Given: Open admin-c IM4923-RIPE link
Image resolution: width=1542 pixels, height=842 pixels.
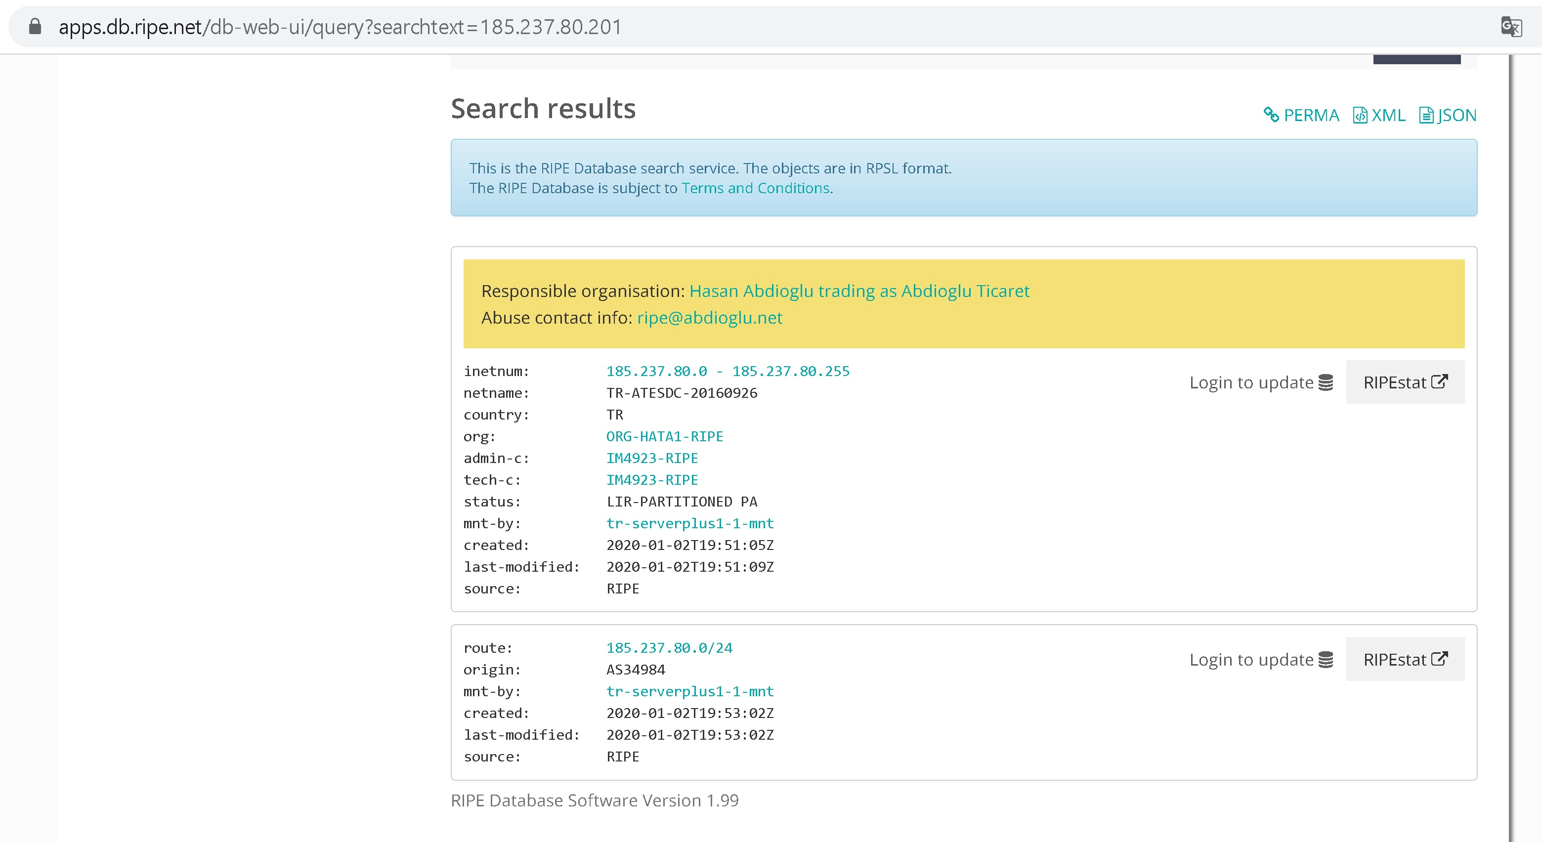Looking at the screenshot, I should 652,458.
